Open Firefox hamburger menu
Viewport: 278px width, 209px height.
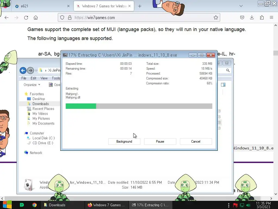click(271, 17)
